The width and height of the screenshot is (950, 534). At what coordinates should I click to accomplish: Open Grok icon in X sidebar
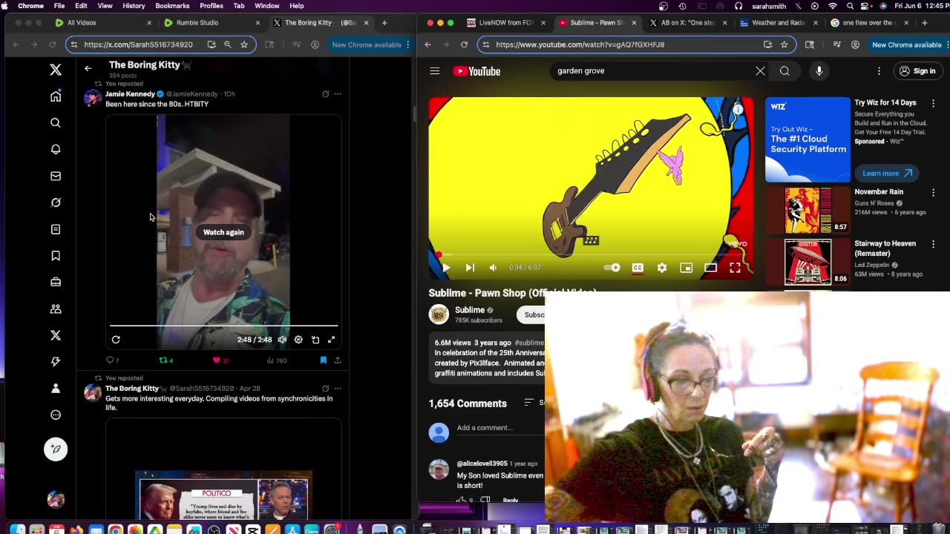[56, 202]
